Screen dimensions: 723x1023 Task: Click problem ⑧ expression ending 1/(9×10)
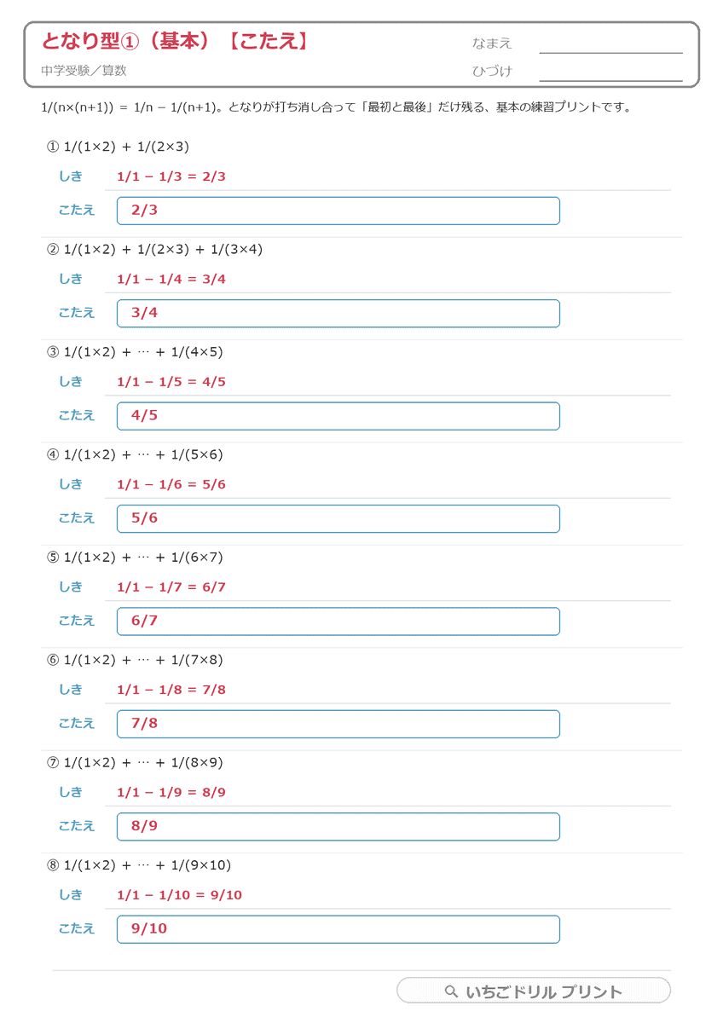pos(147,865)
